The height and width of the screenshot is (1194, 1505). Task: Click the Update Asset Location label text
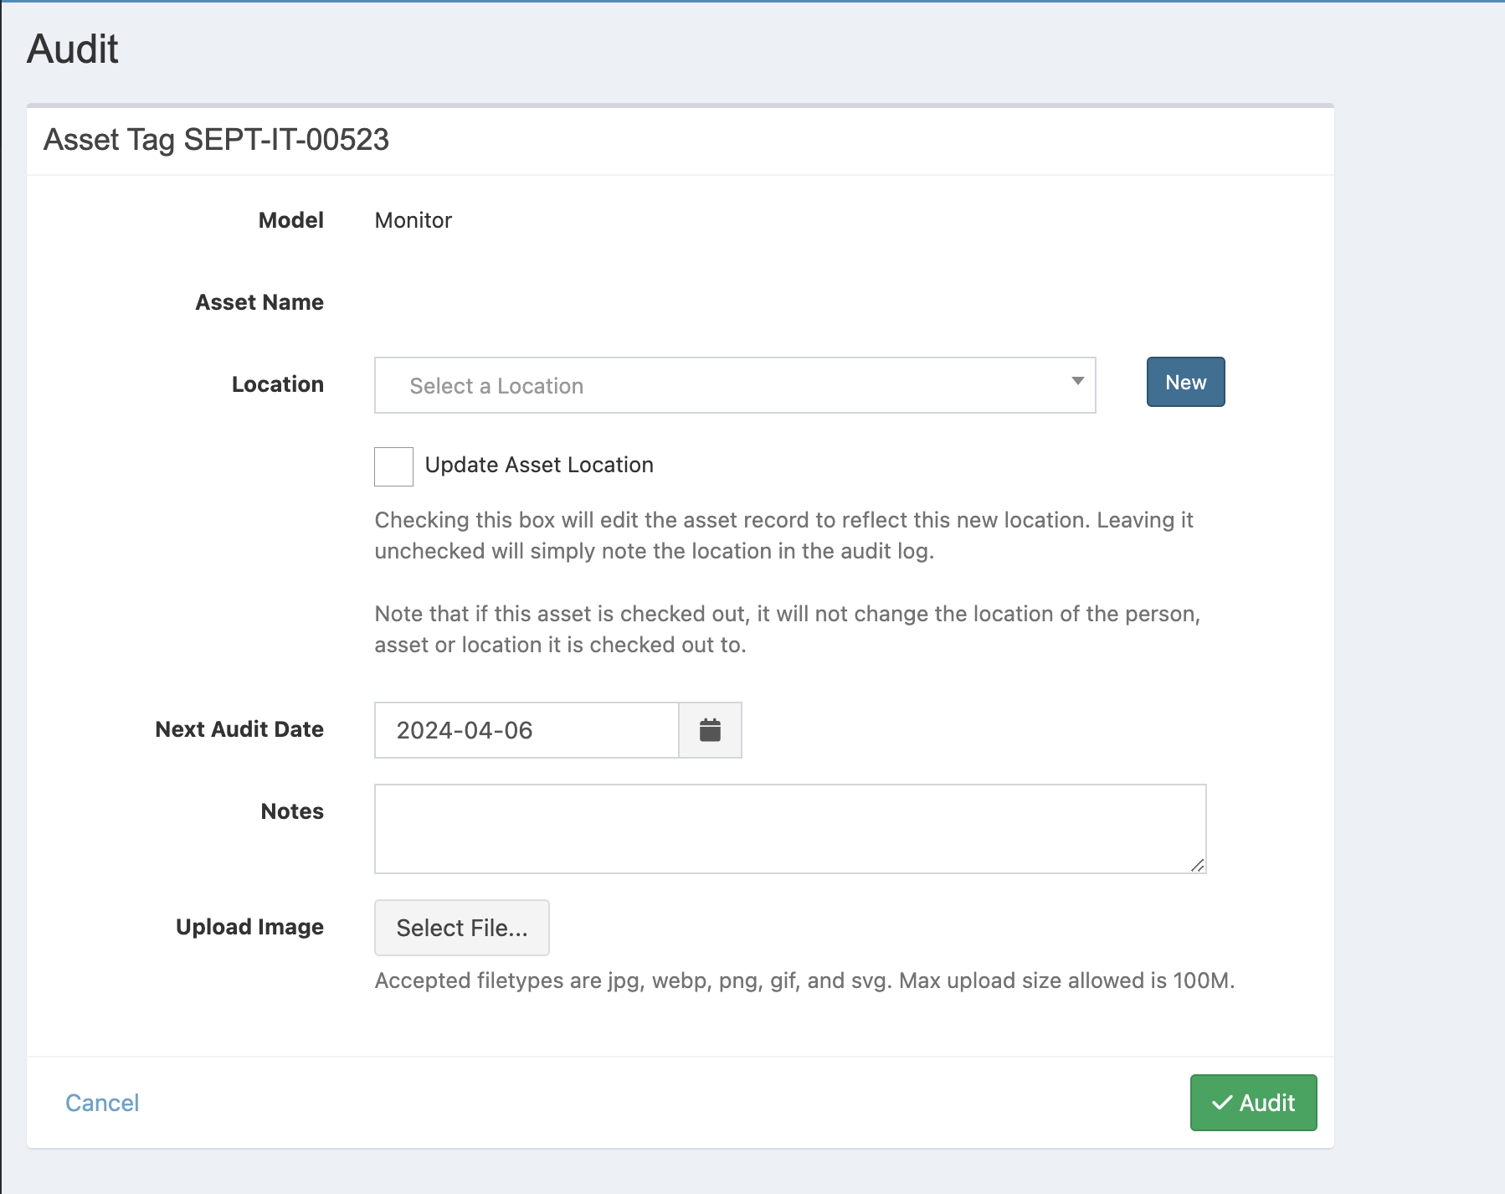pyautogui.click(x=539, y=465)
